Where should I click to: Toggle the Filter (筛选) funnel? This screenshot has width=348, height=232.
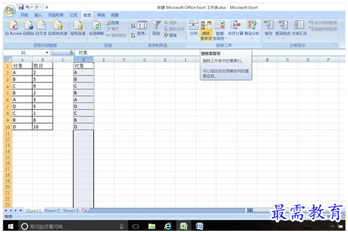[x=156, y=28]
